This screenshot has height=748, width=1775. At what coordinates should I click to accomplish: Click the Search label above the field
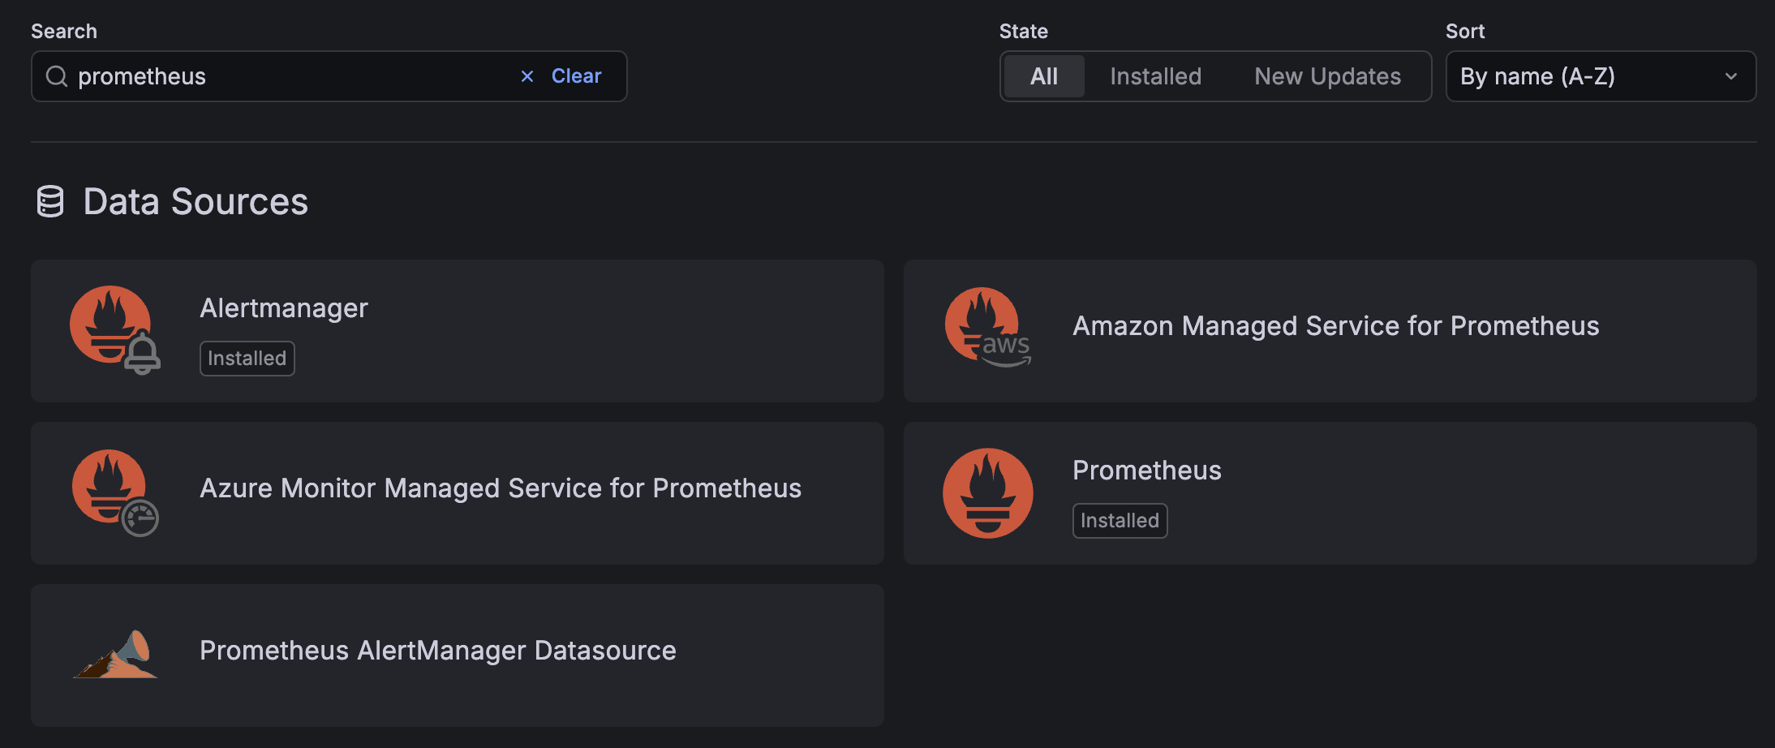pyautogui.click(x=64, y=32)
